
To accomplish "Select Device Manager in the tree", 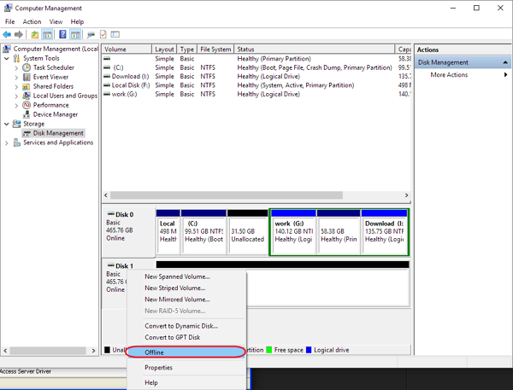I will [55, 114].
